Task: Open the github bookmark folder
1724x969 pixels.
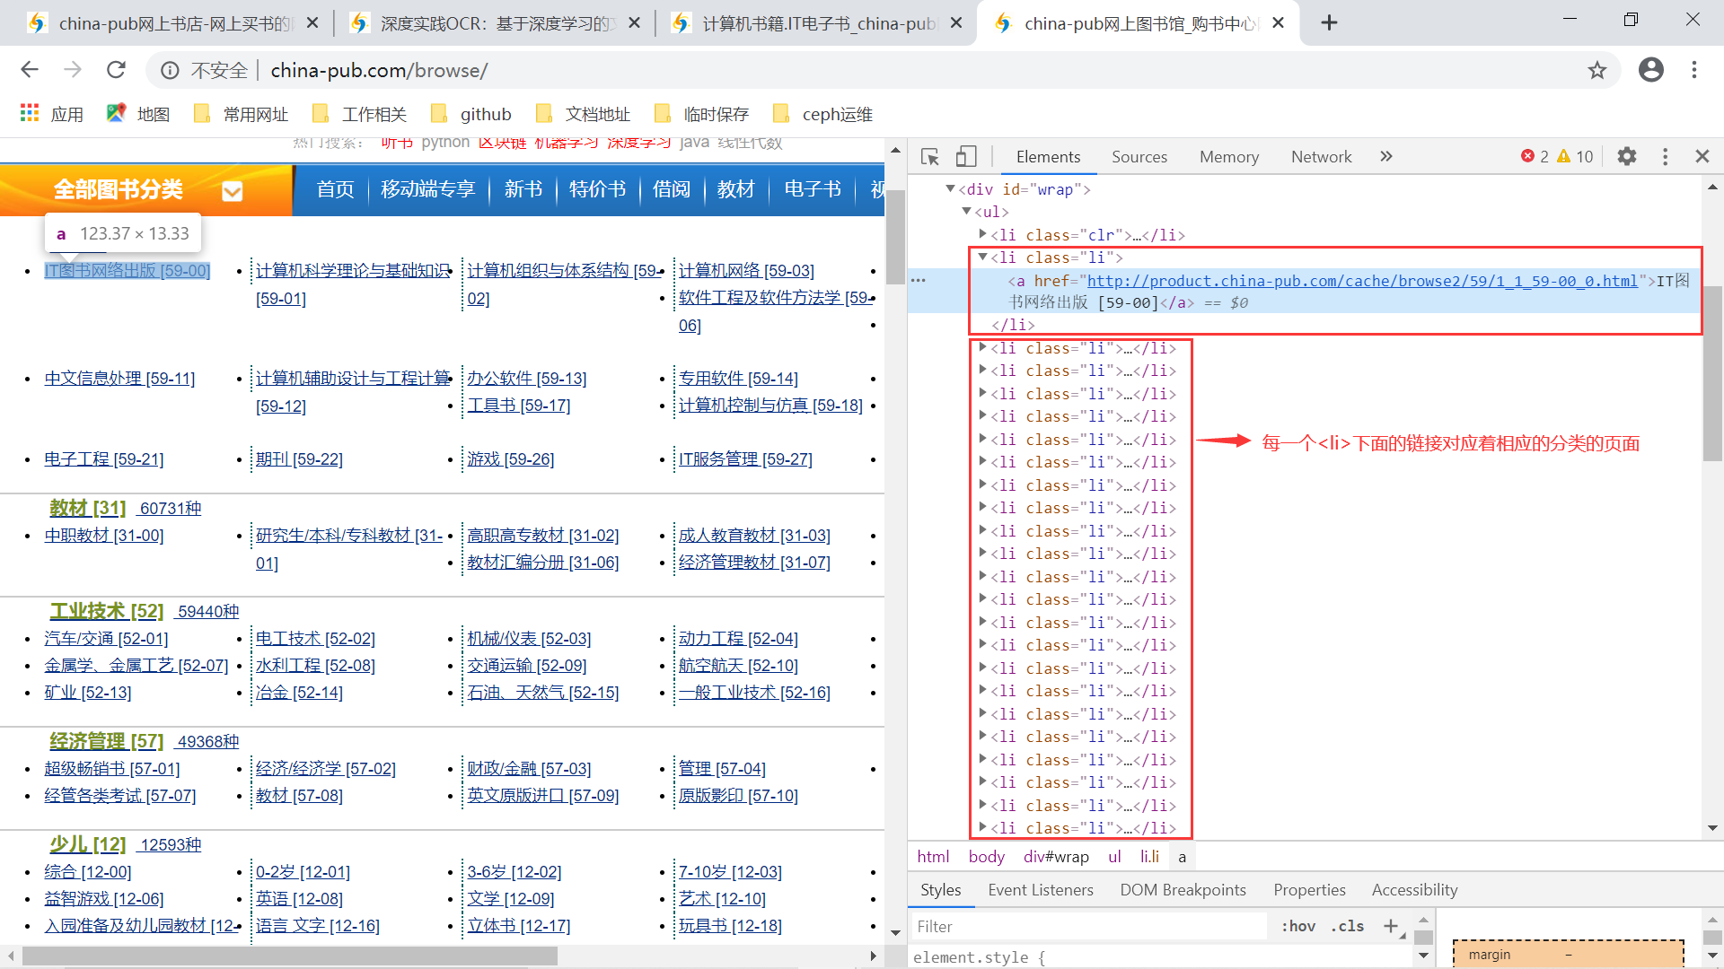Action: point(471,114)
